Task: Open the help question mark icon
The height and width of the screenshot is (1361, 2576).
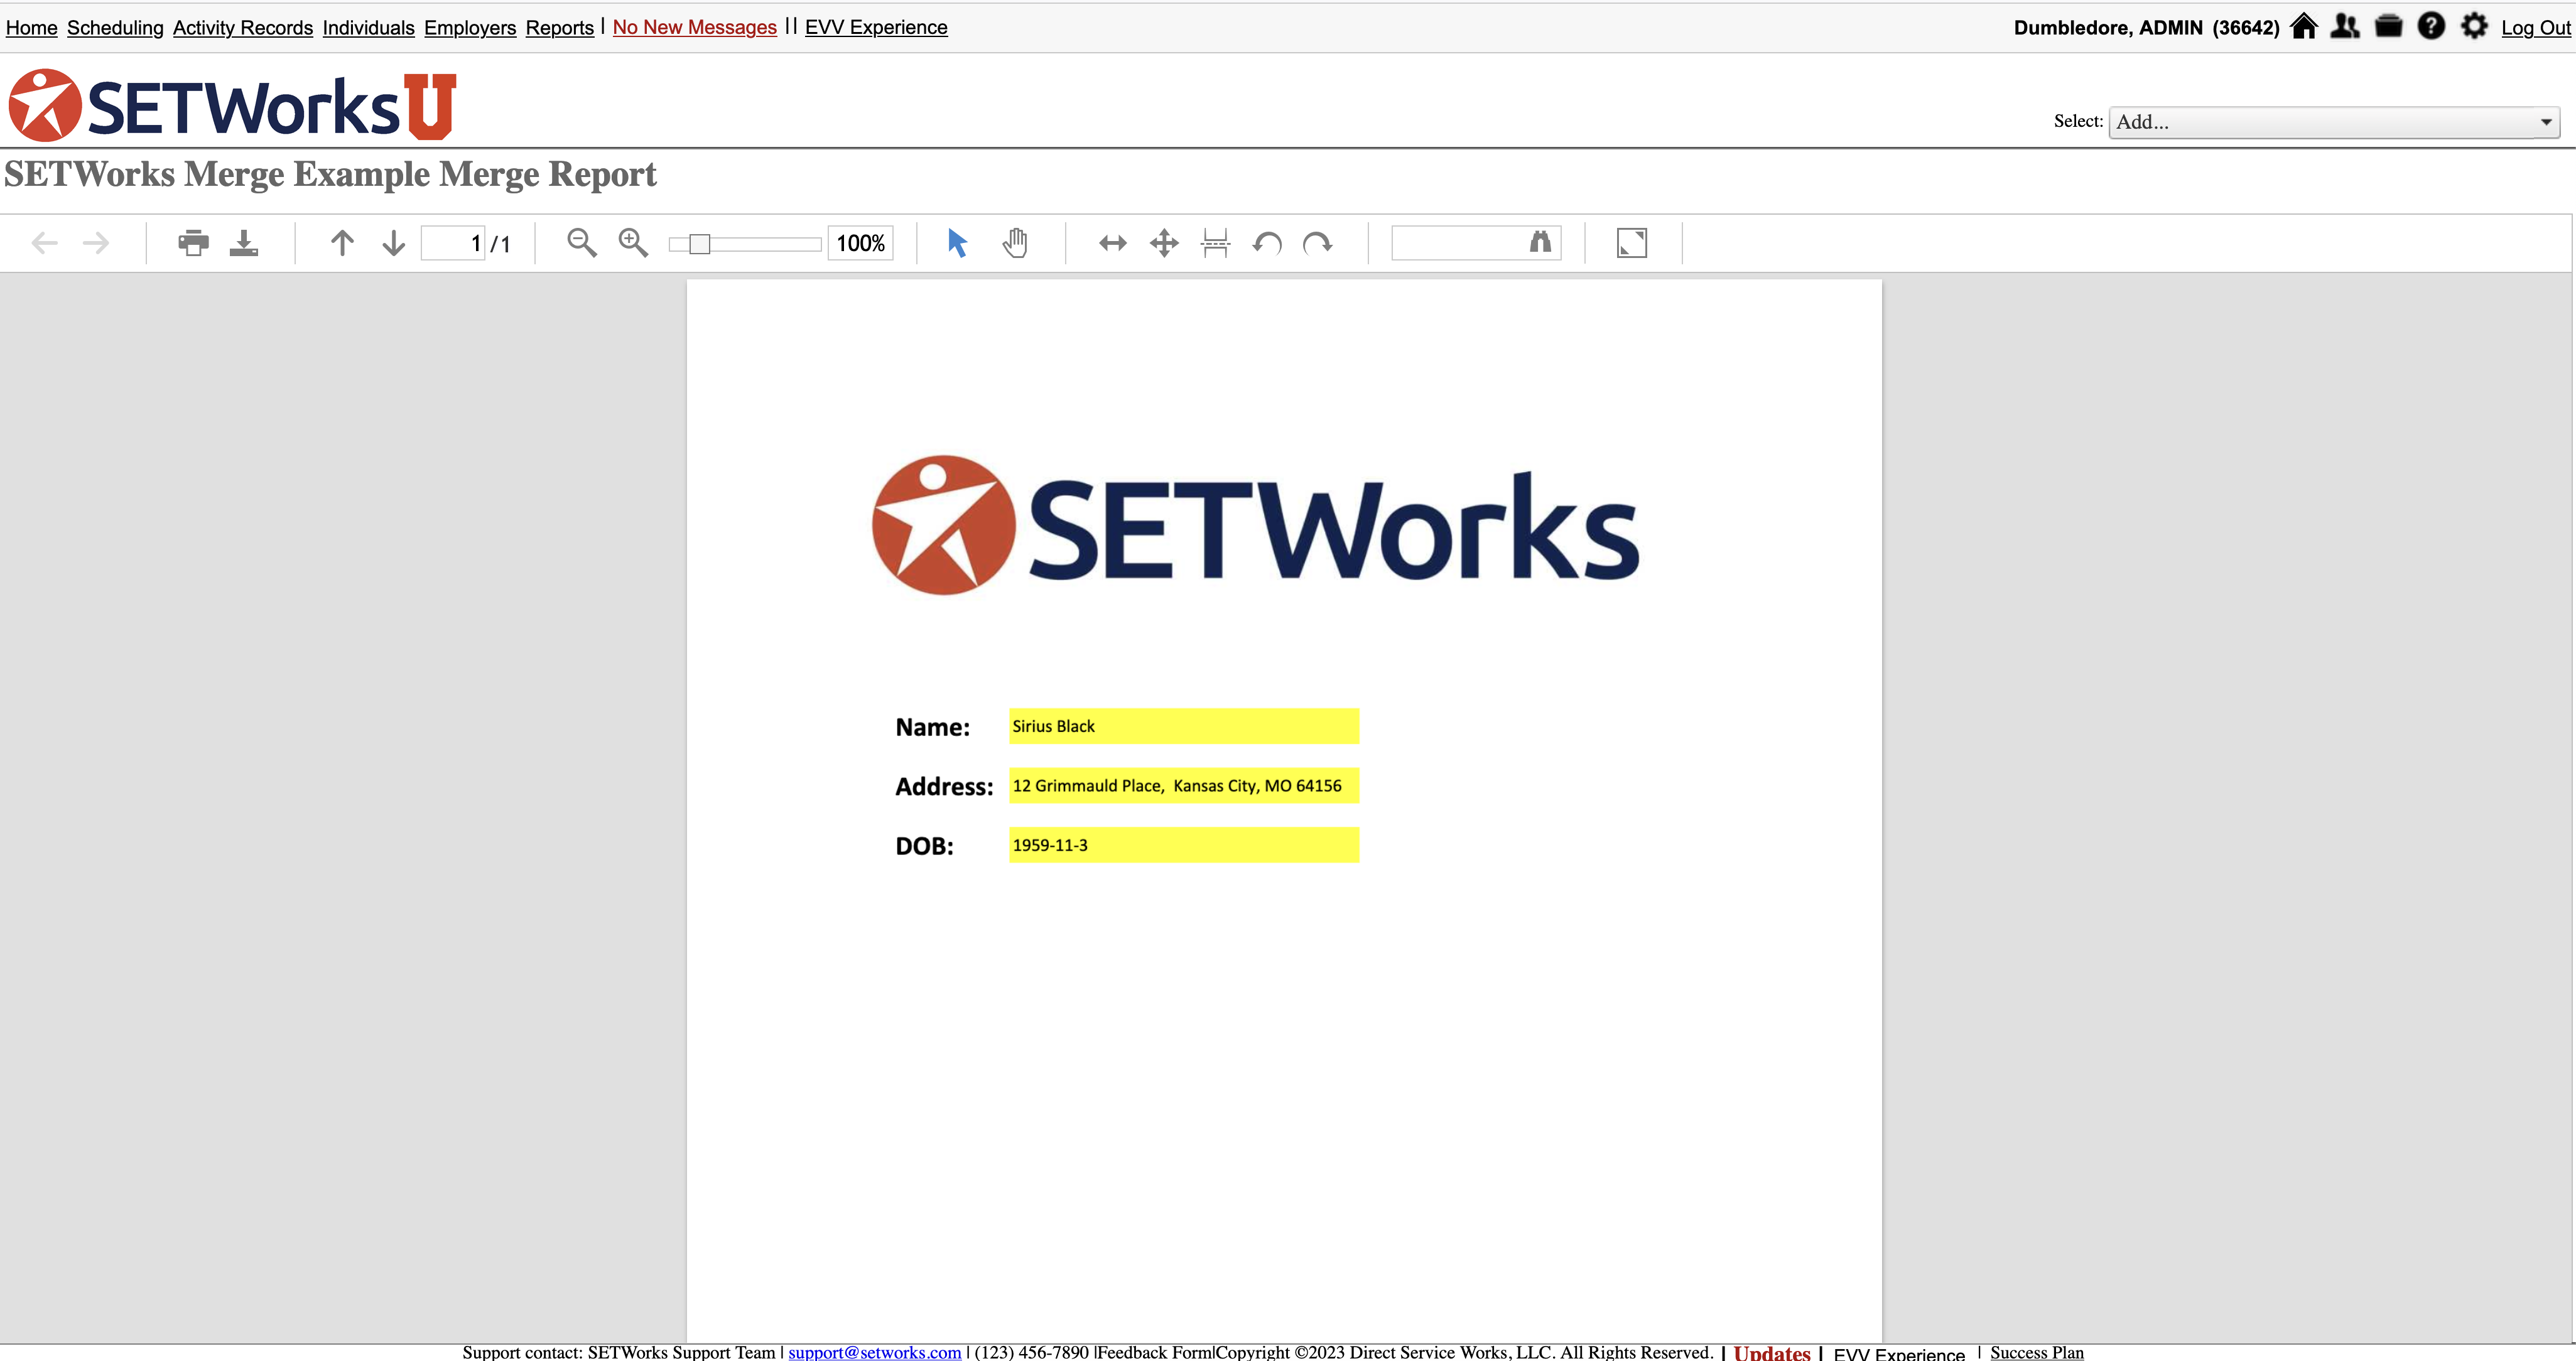Action: [x=2432, y=26]
